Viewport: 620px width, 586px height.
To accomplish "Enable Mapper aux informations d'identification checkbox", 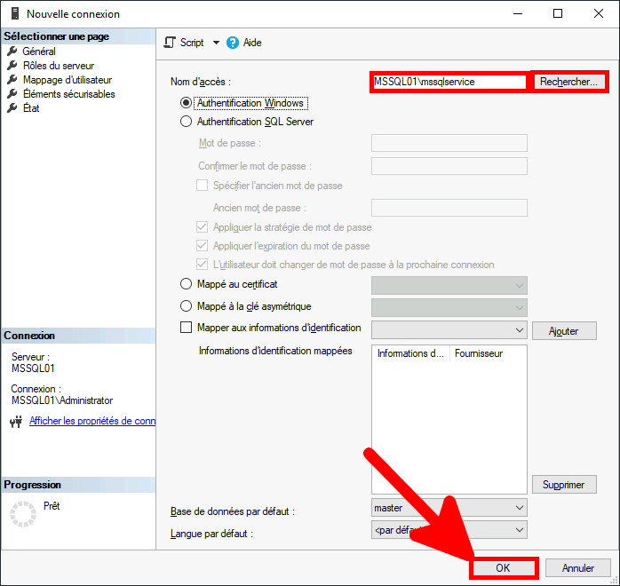I will tap(186, 328).
